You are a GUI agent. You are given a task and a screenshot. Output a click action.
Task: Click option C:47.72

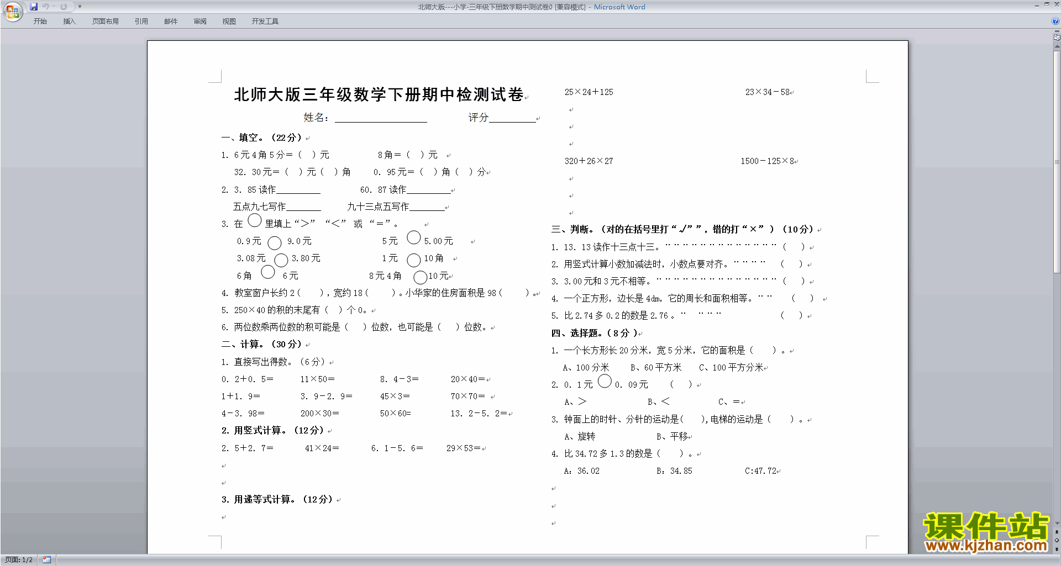760,471
